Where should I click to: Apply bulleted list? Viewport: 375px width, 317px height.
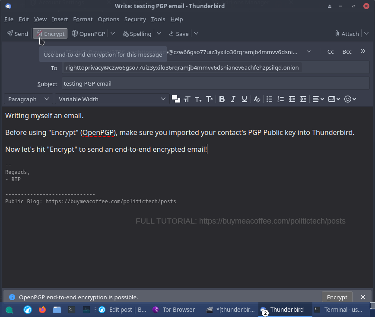[269, 99]
